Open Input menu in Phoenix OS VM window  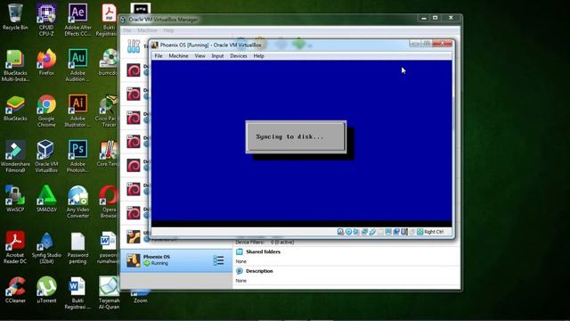click(217, 56)
